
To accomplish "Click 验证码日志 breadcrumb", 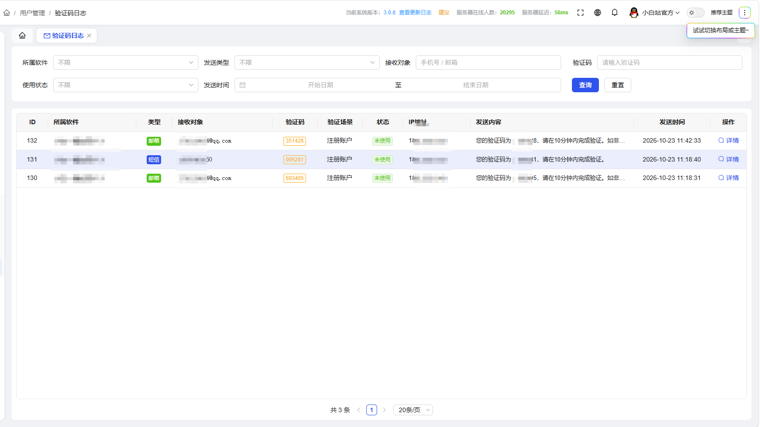I will click(71, 13).
